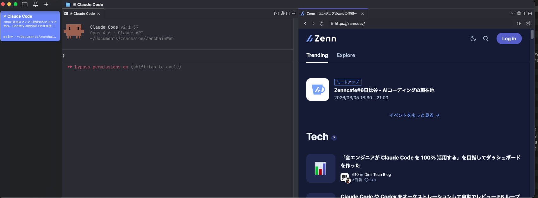Go back in the browser pane

(305, 24)
